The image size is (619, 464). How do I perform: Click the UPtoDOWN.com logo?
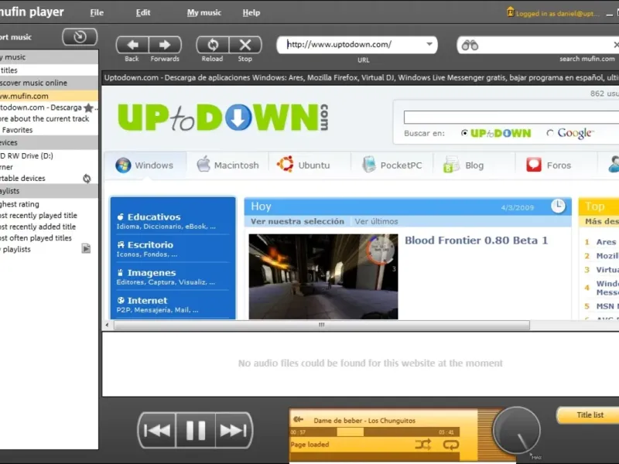coord(223,118)
